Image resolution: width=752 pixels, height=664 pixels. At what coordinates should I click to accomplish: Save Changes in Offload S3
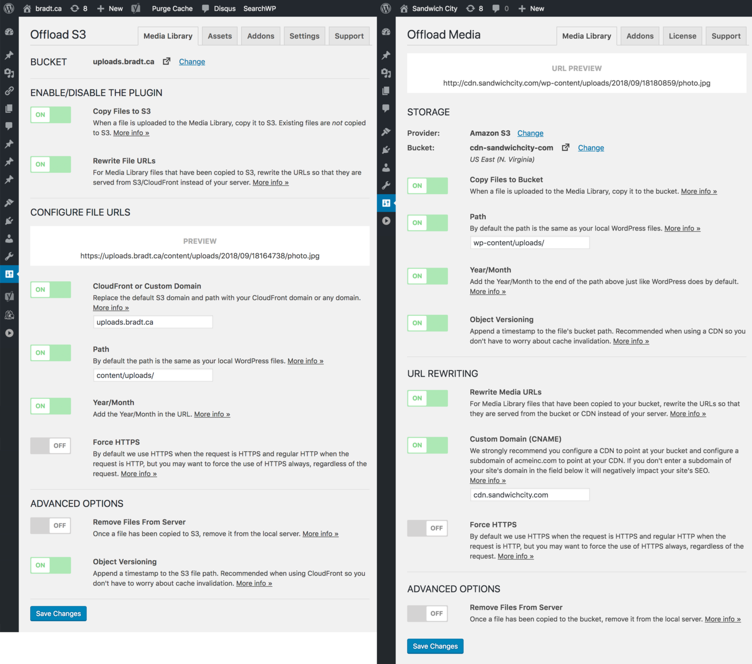[59, 614]
